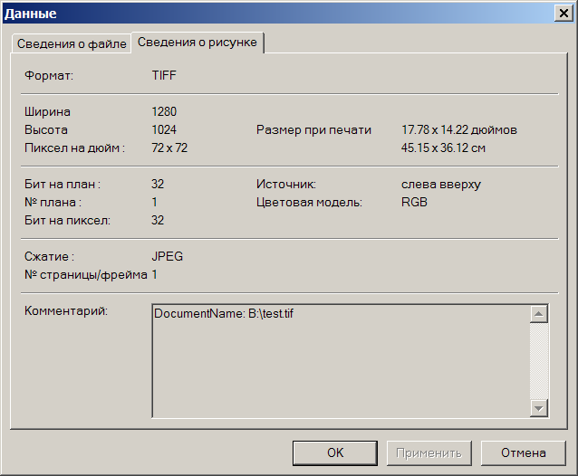
Task: Click the JPEG compression value
Action: [x=167, y=257]
